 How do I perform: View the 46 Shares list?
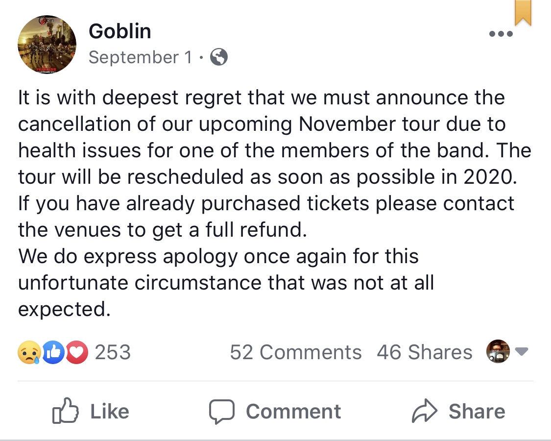pyautogui.click(x=424, y=352)
